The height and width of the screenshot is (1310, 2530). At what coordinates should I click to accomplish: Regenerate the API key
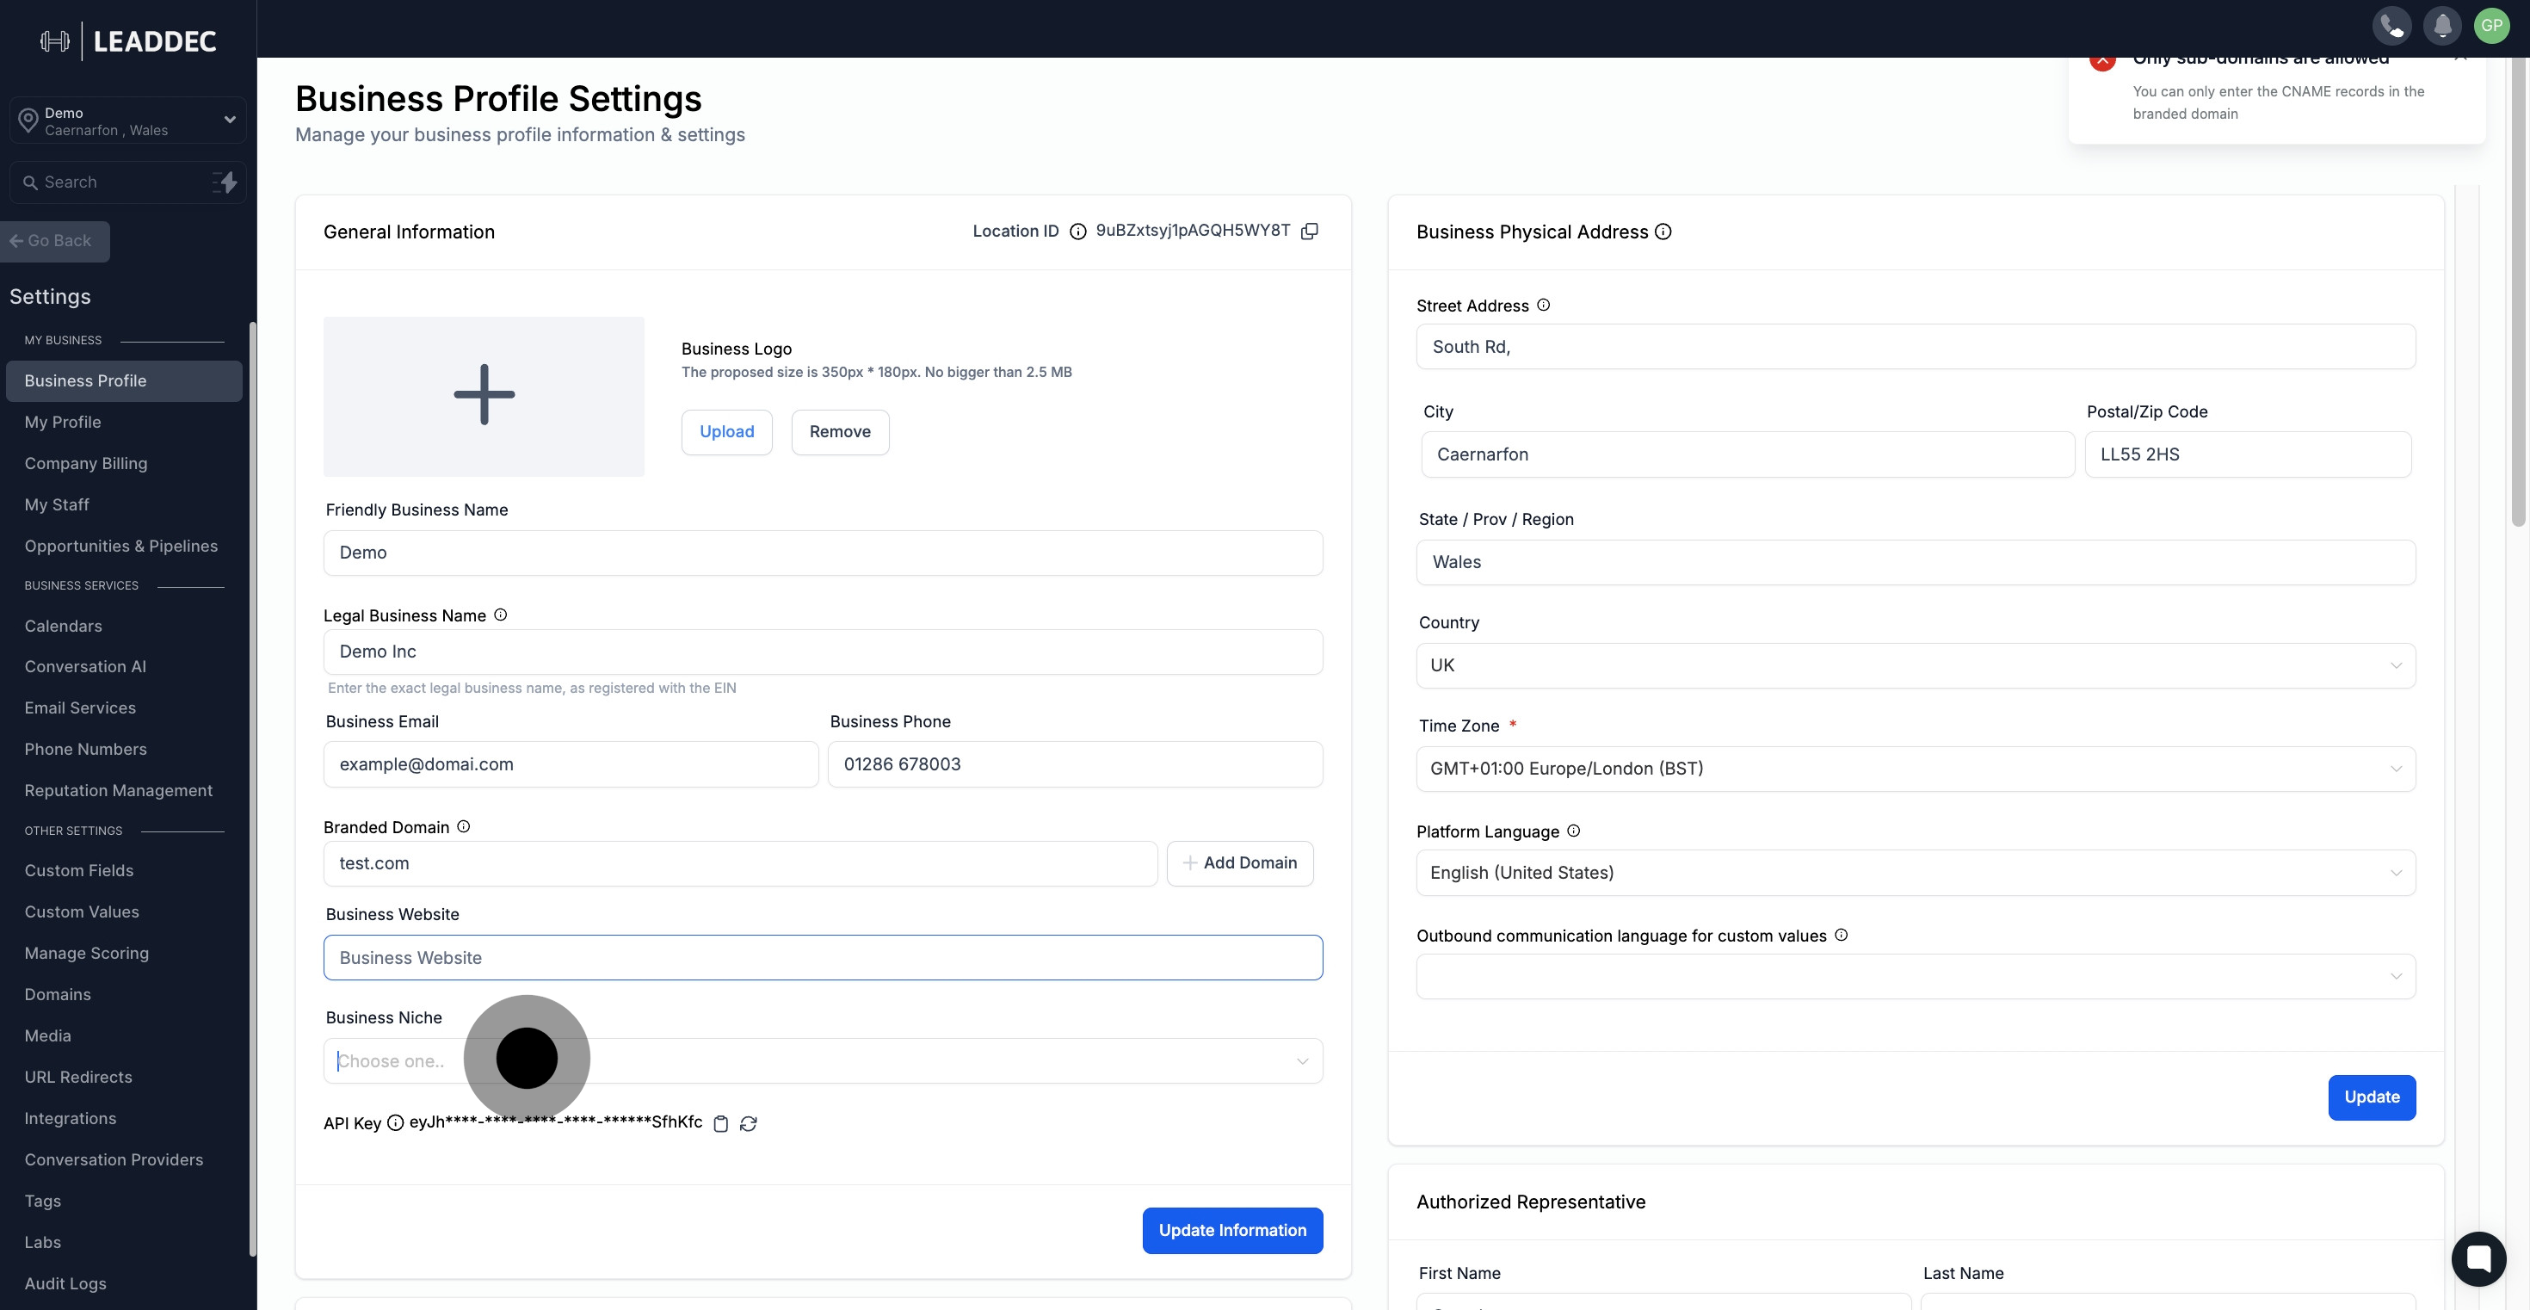749,1123
